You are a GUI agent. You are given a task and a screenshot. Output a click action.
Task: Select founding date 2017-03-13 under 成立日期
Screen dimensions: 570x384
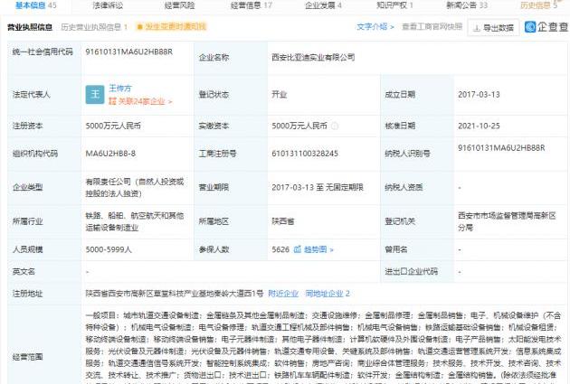coord(479,95)
